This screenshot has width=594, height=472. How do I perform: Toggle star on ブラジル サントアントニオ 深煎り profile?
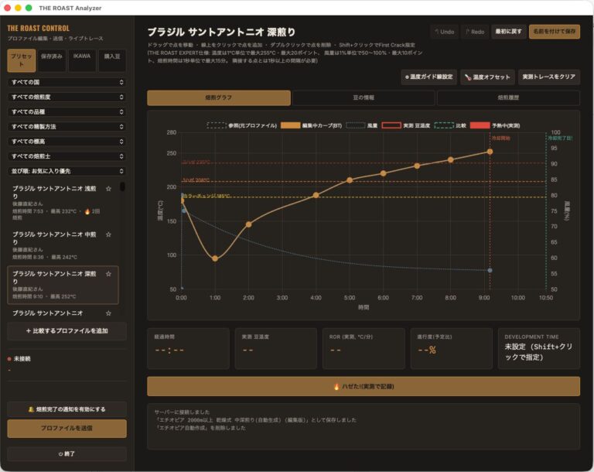coord(108,274)
